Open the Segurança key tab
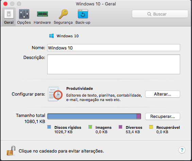The image size is (192, 161). pos(63,17)
